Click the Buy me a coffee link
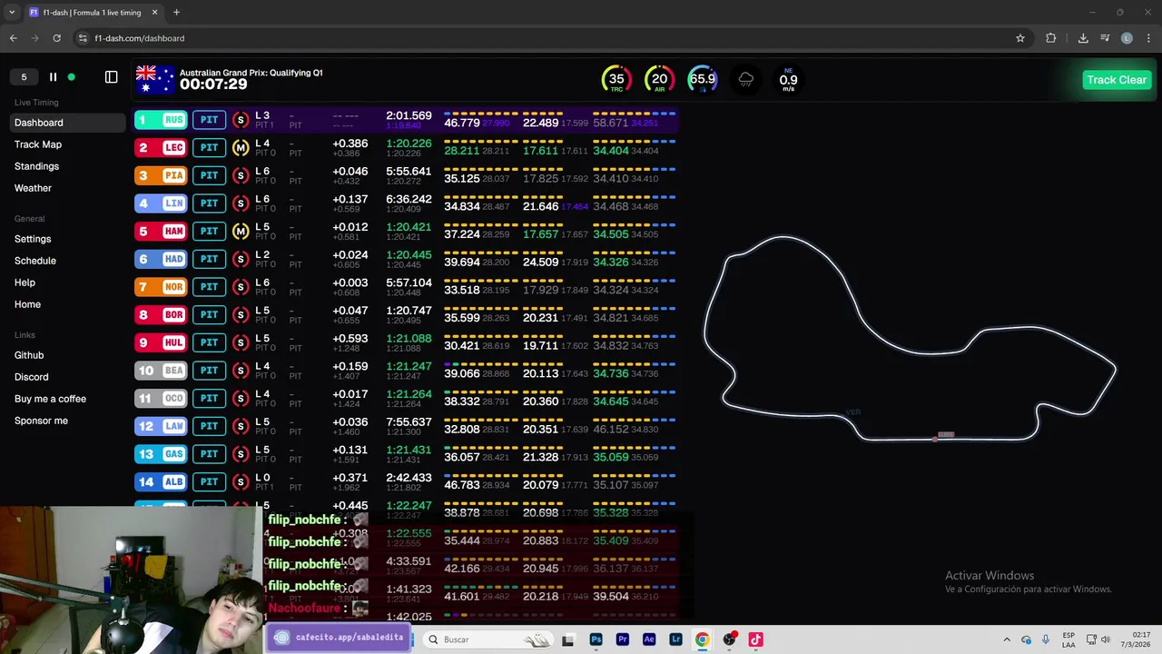Screen dimensions: 1162x654 50,399
